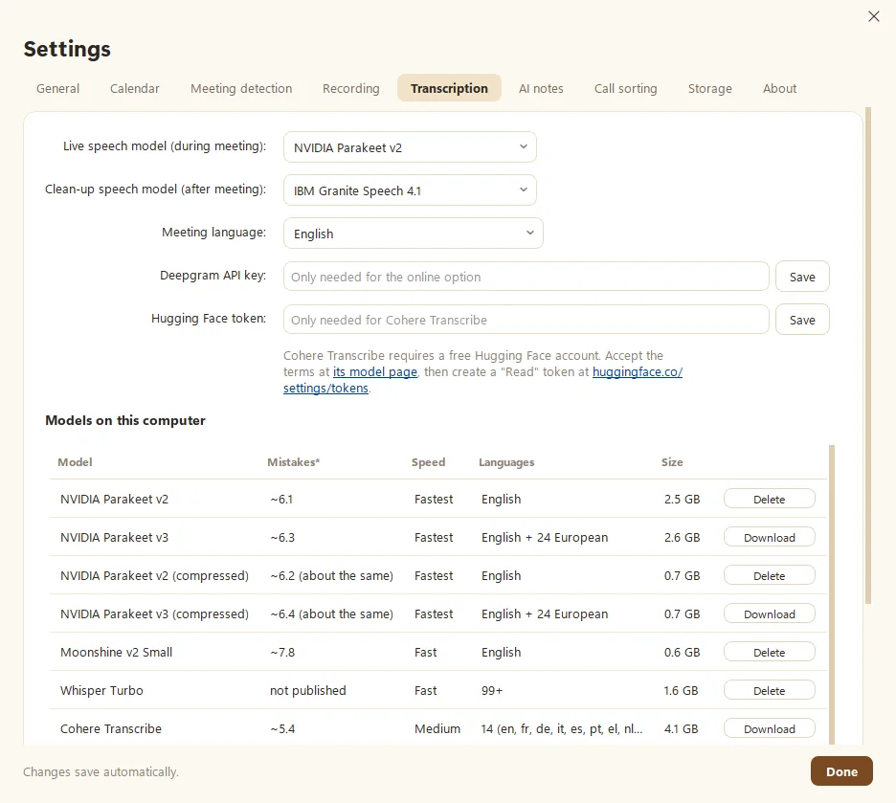Click the 'NVIDIA Parakeet v3' model name
The image size is (896, 803).
(x=114, y=537)
